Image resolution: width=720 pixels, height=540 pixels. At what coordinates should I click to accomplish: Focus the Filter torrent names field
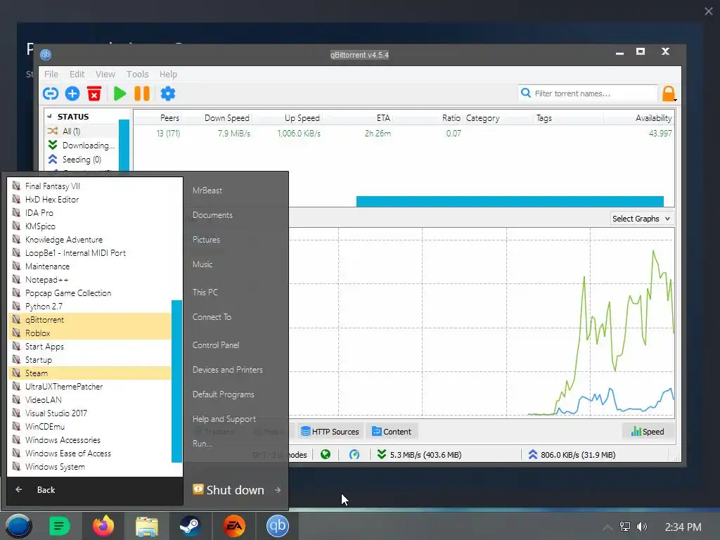[588, 94]
